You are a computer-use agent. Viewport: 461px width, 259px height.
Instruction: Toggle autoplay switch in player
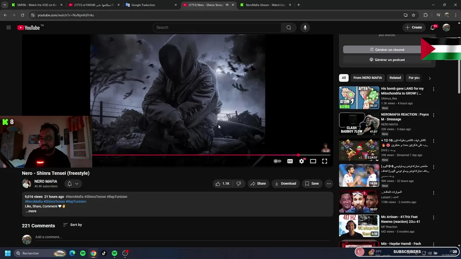pos(277,161)
